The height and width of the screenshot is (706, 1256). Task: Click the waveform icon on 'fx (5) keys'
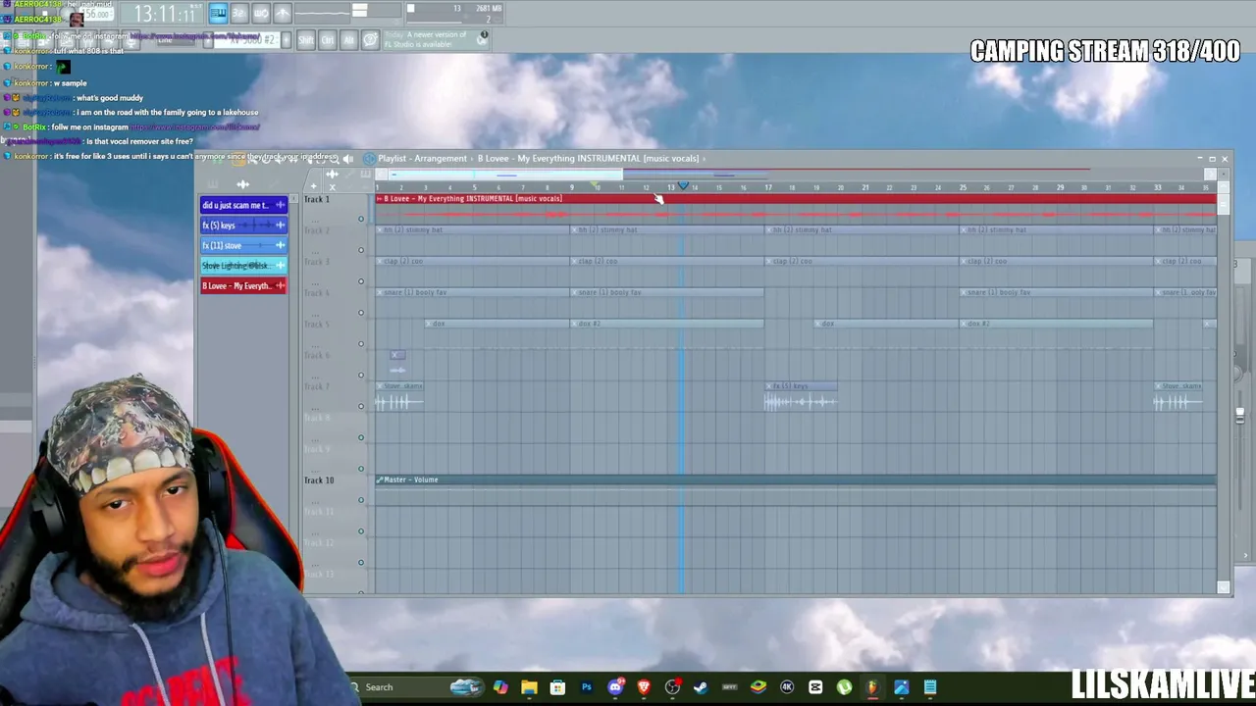pyautogui.click(x=280, y=226)
